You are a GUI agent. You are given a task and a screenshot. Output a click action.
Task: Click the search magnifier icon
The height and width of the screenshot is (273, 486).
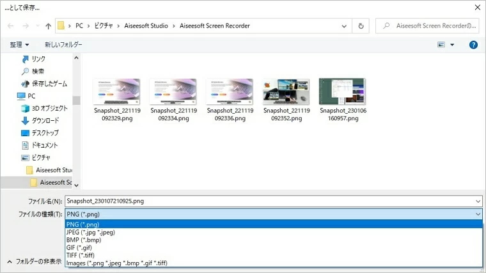(x=386, y=26)
